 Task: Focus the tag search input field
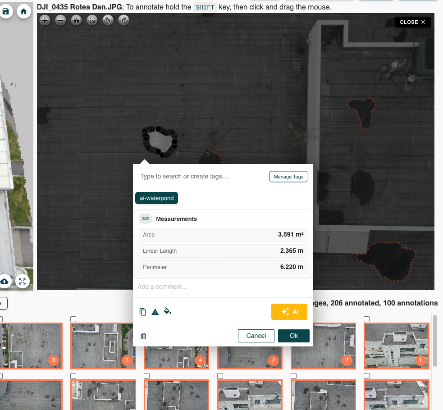point(202,177)
